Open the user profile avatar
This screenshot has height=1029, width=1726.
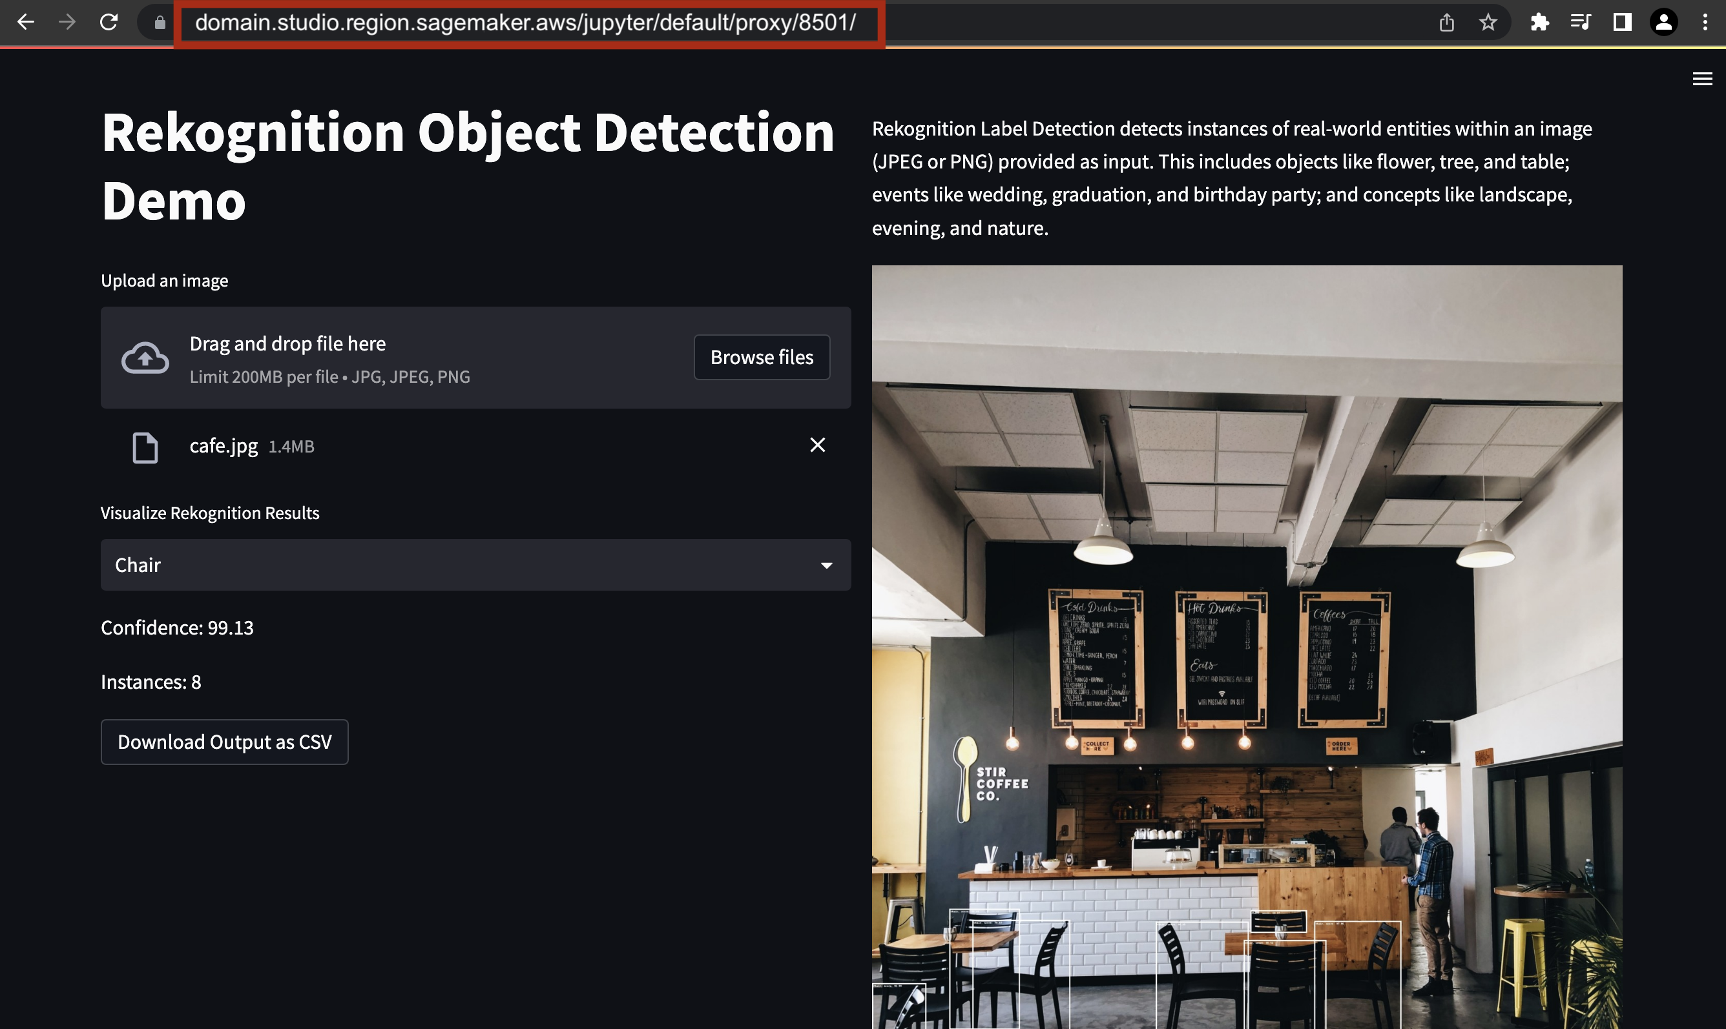1663,23
